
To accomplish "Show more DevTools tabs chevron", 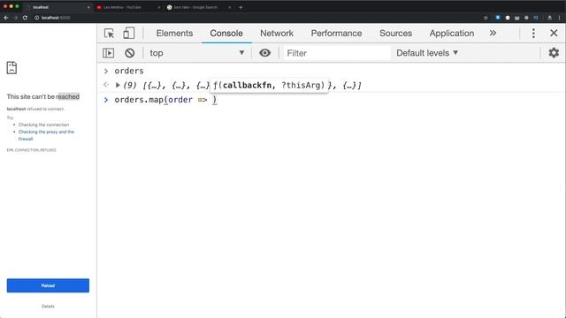I will pos(493,34).
